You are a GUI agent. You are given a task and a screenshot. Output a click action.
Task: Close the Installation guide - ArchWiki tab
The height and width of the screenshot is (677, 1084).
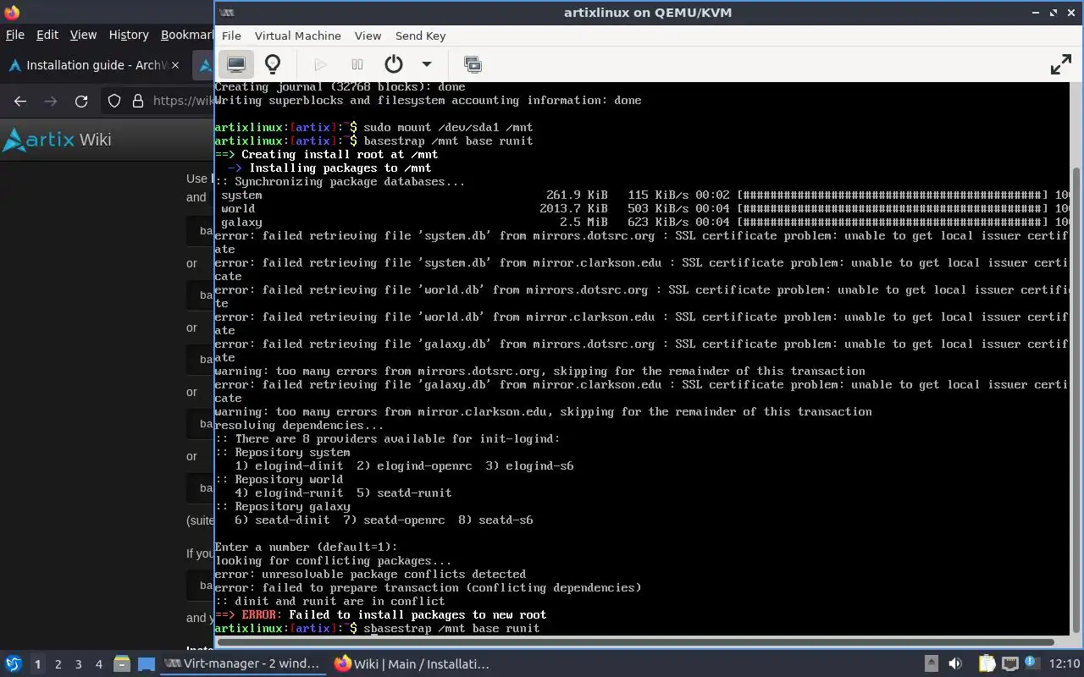pos(175,65)
